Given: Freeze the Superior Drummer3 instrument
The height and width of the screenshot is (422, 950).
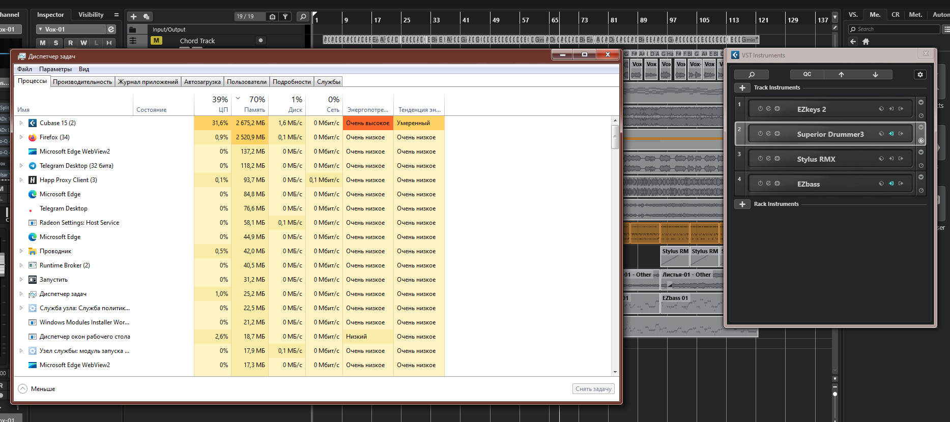Looking at the screenshot, I should pyautogui.click(x=777, y=134).
